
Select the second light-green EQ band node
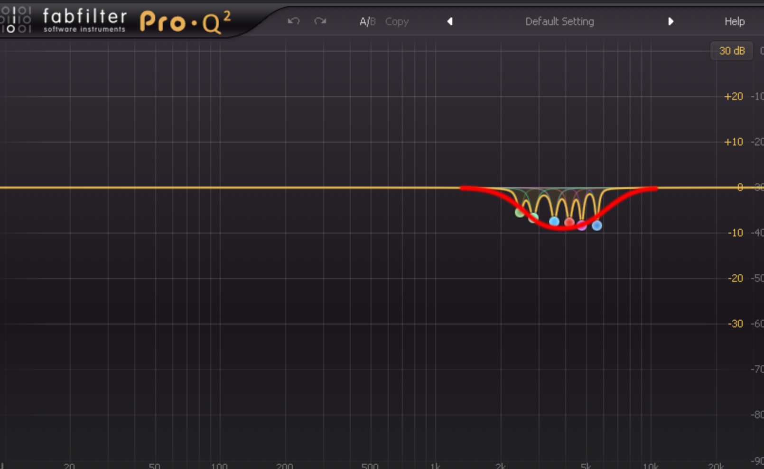pyautogui.click(x=534, y=217)
